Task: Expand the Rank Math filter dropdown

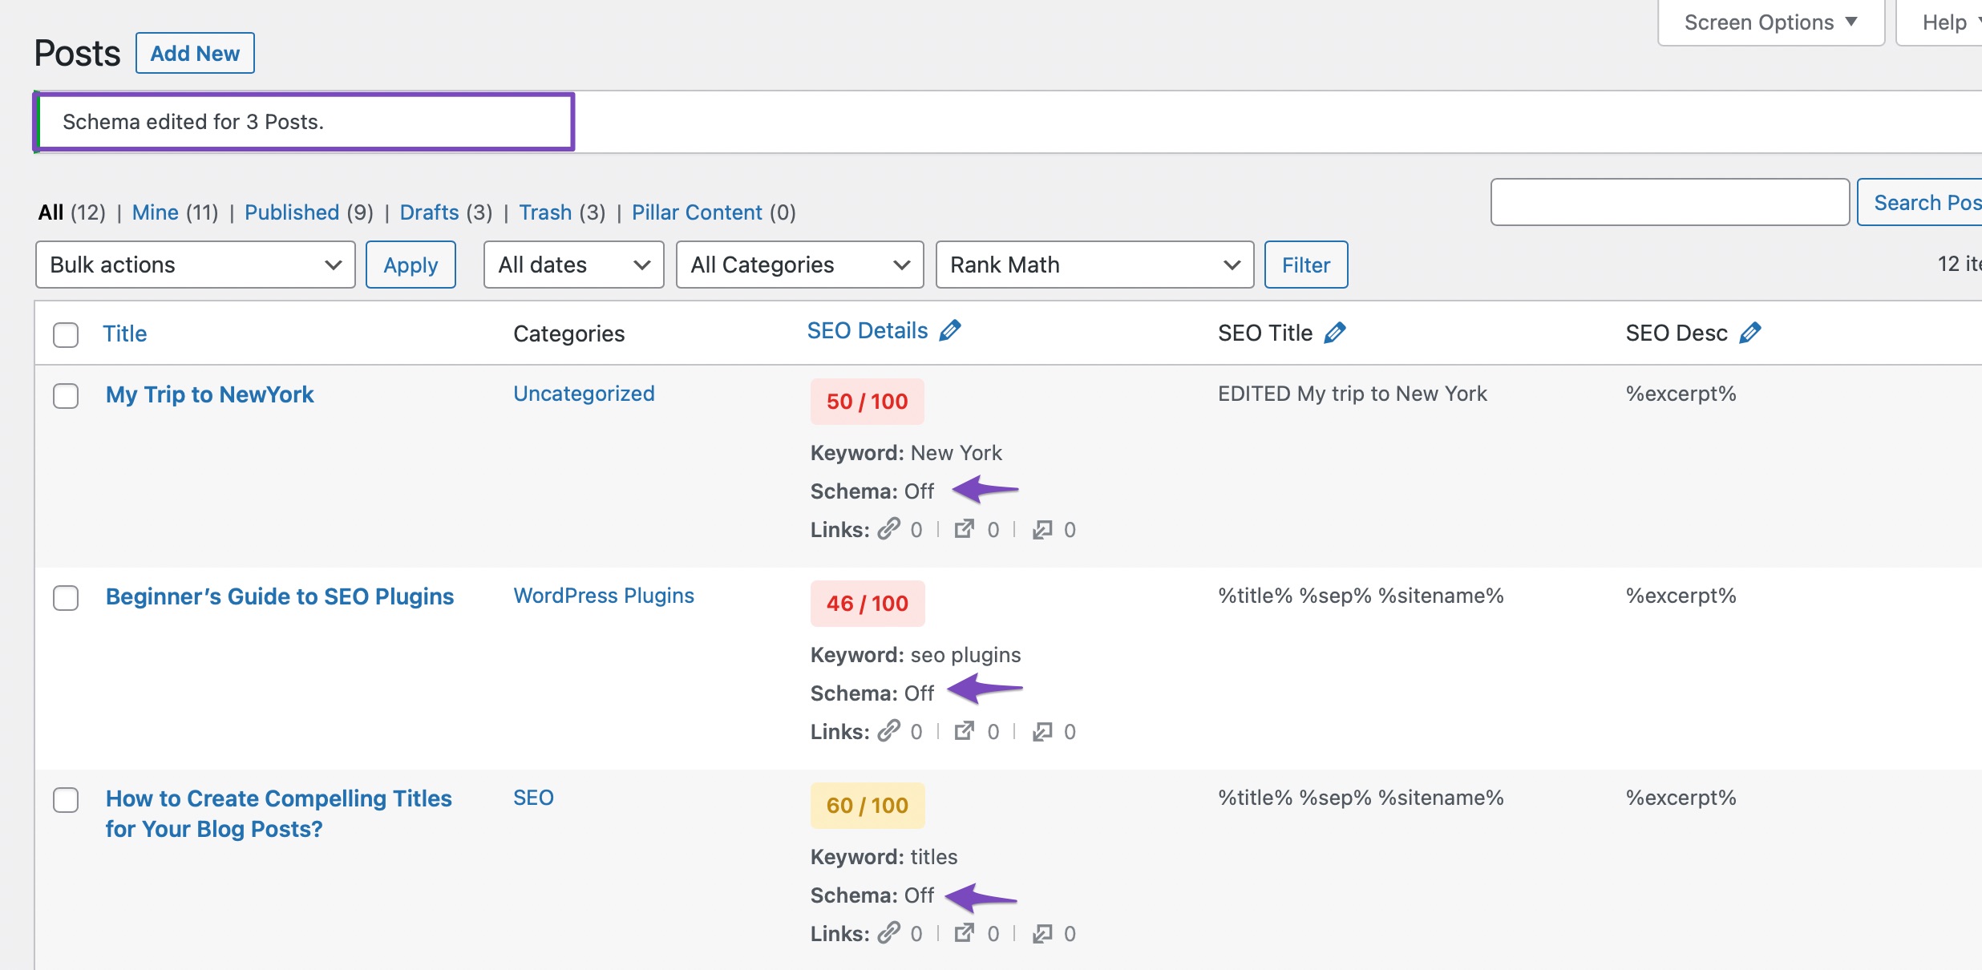Action: point(1091,264)
